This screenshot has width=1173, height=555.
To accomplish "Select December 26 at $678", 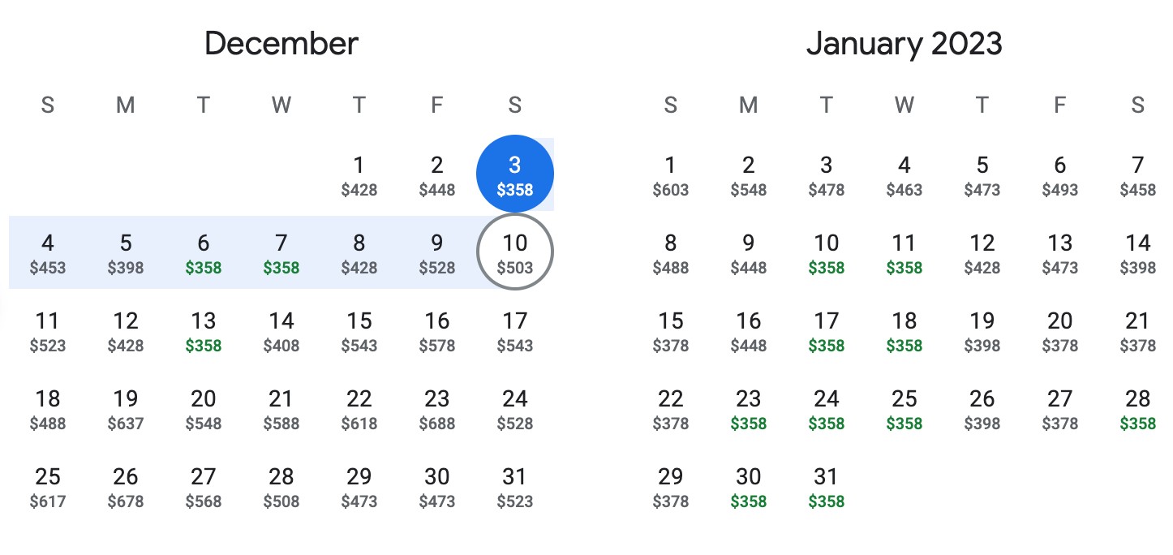I will (x=125, y=486).
